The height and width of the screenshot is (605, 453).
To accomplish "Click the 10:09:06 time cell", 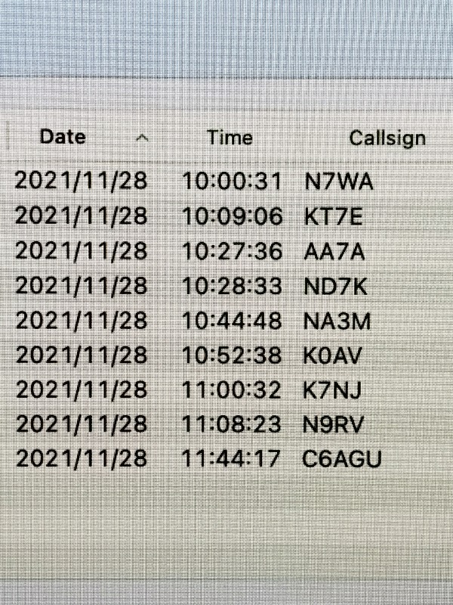I will [233, 216].
